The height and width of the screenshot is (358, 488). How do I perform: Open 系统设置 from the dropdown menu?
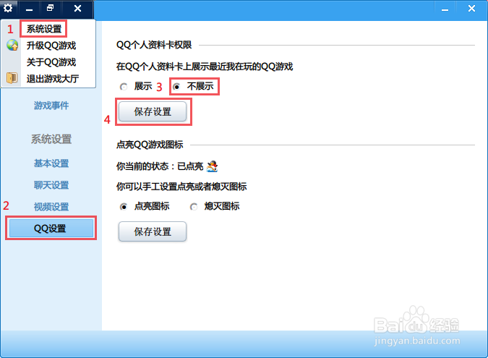44,29
